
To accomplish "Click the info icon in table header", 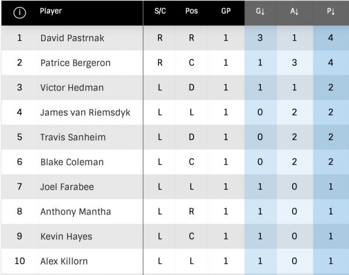I will pyautogui.click(x=19, y=12).
